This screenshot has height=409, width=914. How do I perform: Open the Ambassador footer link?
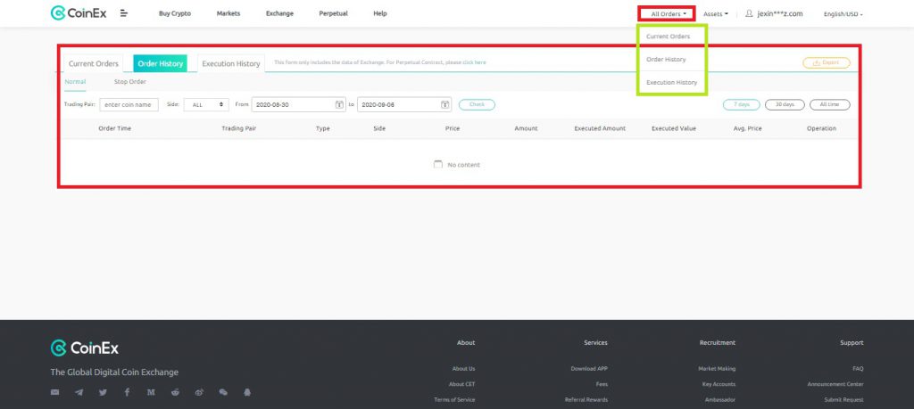coord(720,400)
